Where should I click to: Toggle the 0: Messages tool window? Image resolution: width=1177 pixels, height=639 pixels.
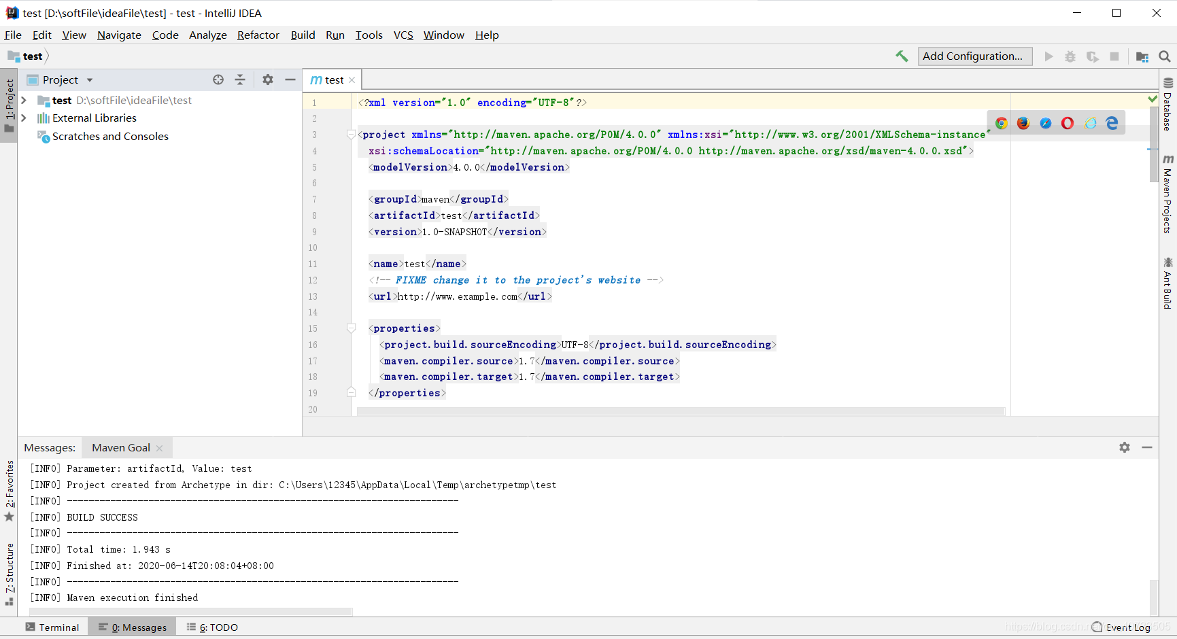coord(133,627)
